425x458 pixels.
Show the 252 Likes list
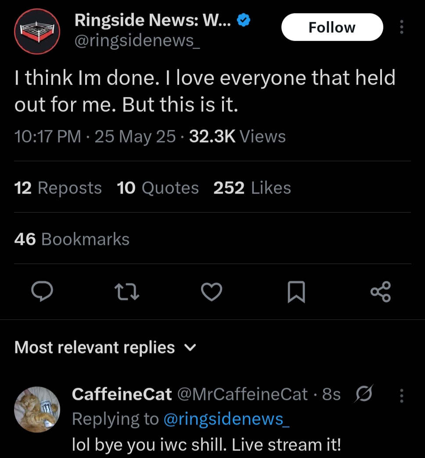click(x=252, y=188)
